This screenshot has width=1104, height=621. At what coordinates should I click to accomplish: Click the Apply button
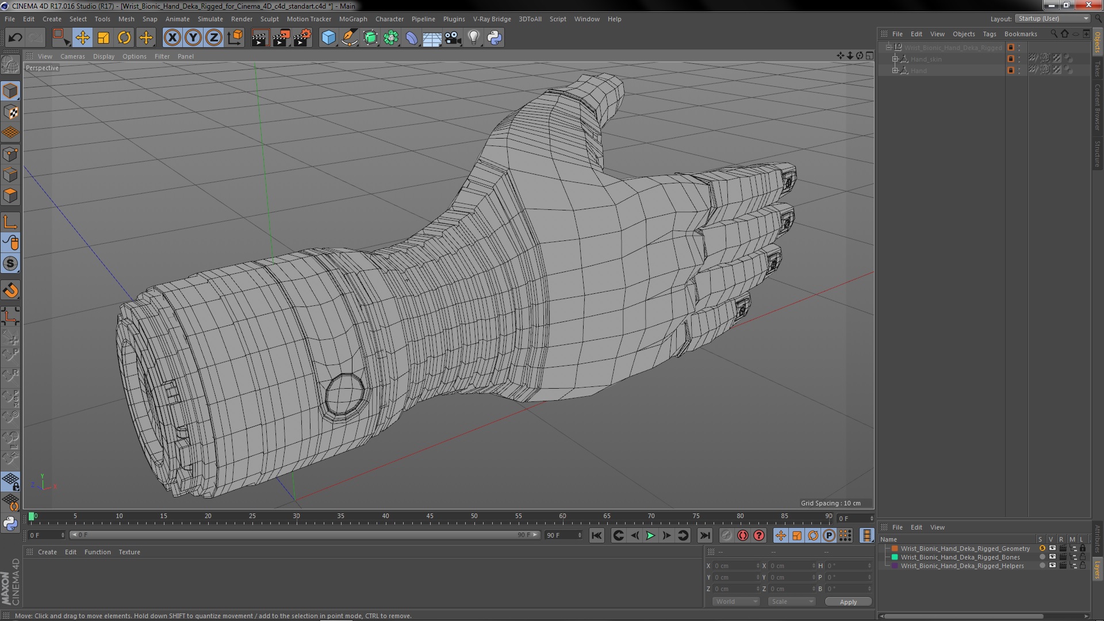tap(848, 602)
